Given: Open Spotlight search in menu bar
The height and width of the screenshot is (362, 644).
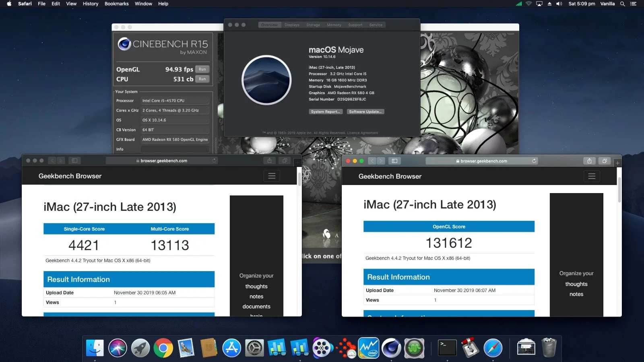Looking at the screenshot, I should pos(622,4).
